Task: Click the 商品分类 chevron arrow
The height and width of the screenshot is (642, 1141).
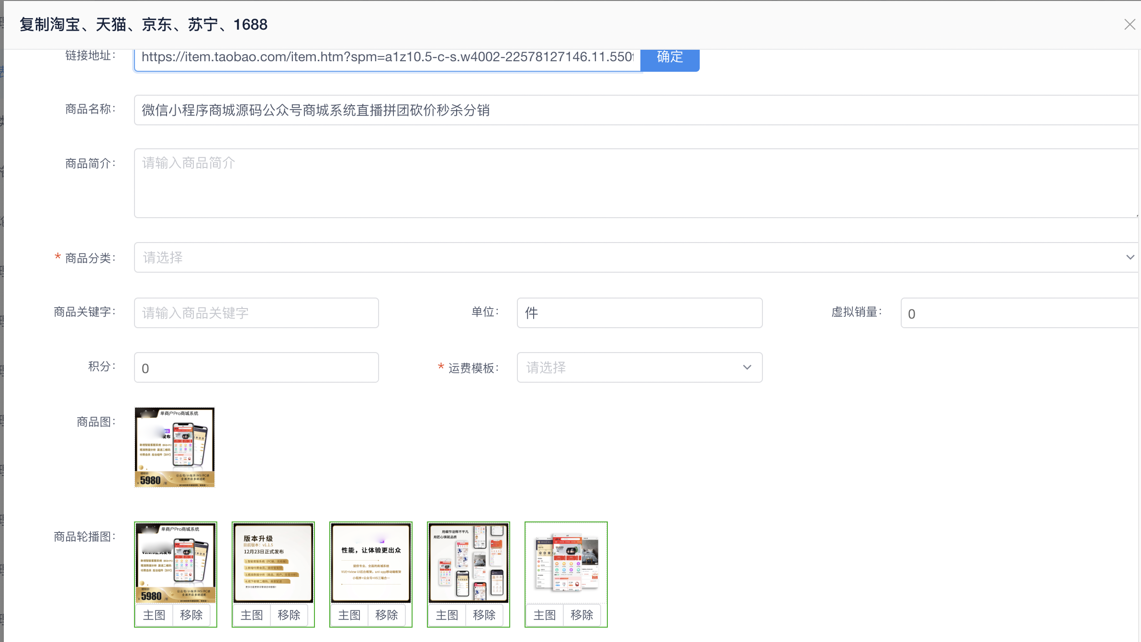Action: click(x=1130, y=257)
